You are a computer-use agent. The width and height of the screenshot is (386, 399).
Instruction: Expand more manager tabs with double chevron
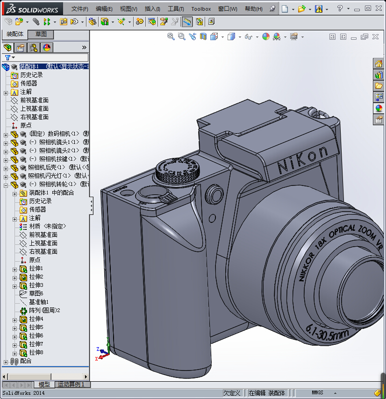[x=84, y=47]
